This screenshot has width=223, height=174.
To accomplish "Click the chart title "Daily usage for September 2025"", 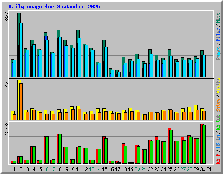I will click(x=54, y=7).
